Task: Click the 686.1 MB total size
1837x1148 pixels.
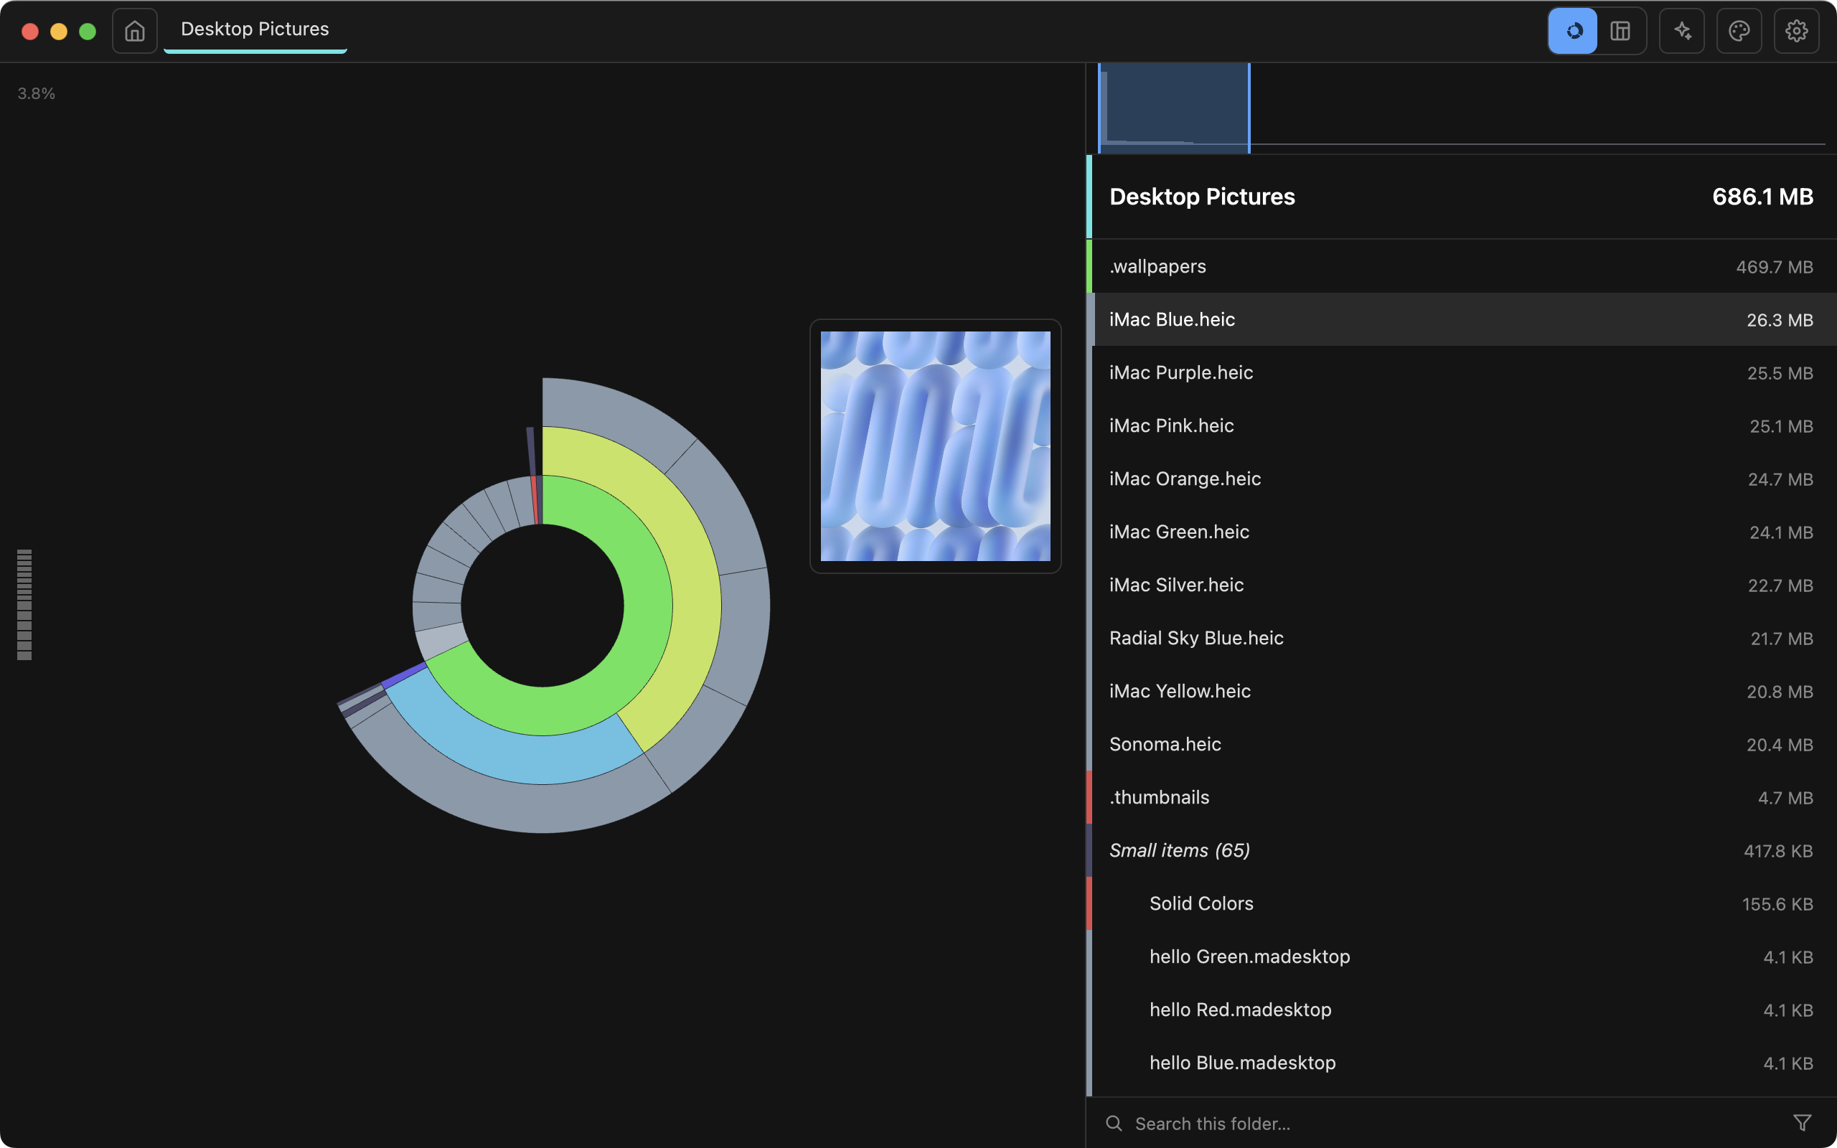Action: tap(1762, 197)
